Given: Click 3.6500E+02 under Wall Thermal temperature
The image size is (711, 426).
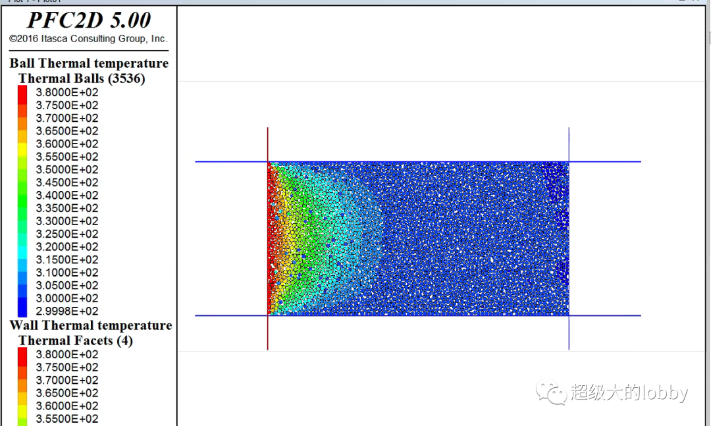Looking at the screenshot, I should click(x=67, y=393).
